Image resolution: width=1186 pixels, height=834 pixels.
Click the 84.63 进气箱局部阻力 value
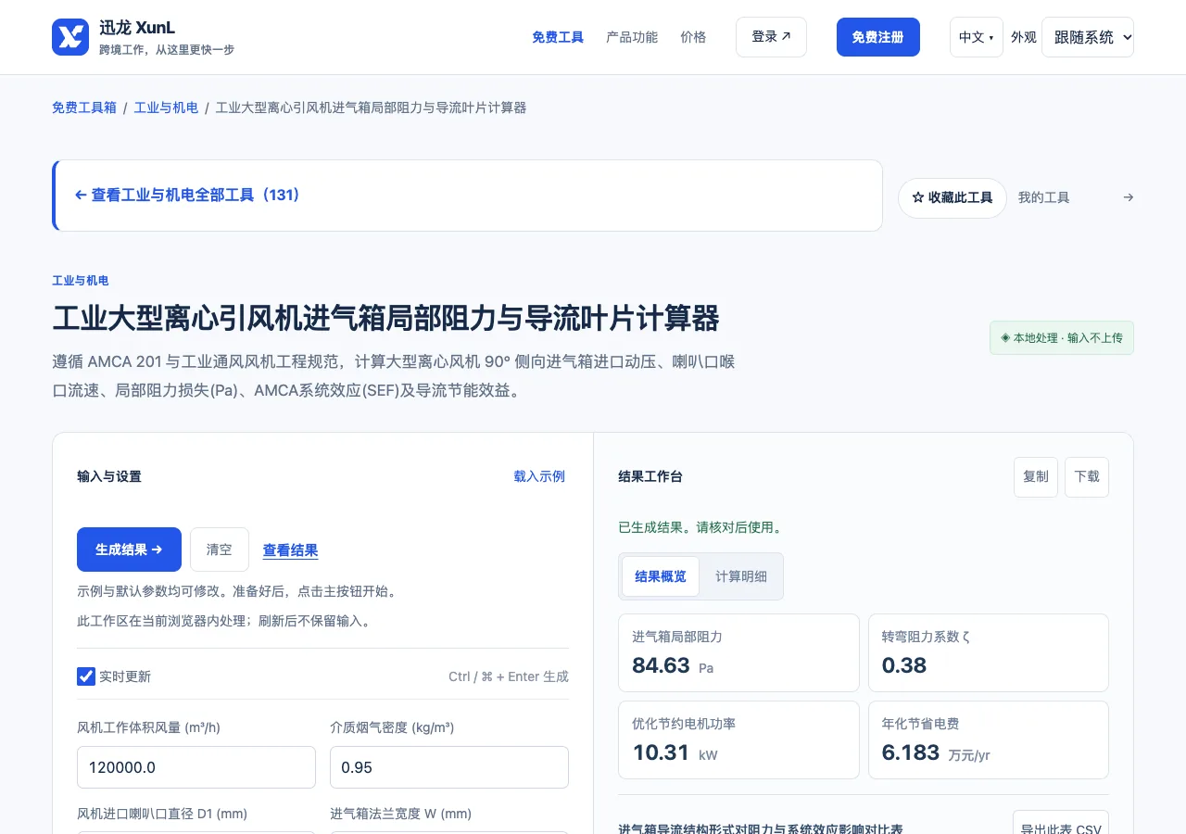[x=661, y=665]
